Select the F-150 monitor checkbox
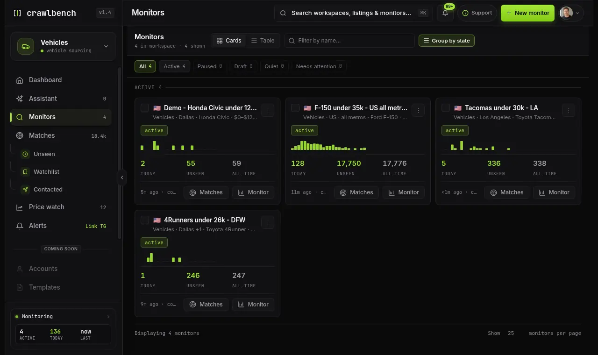The width and height of the screenshot is (598, 355). coord(295,108)
